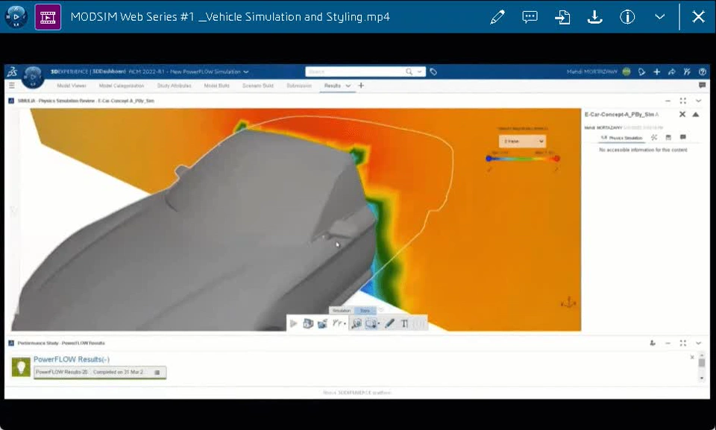Close the E-Car-Concept-A_PBy_Sim info panel
Viewport: 716px width, 430px height.
(682, 114)
